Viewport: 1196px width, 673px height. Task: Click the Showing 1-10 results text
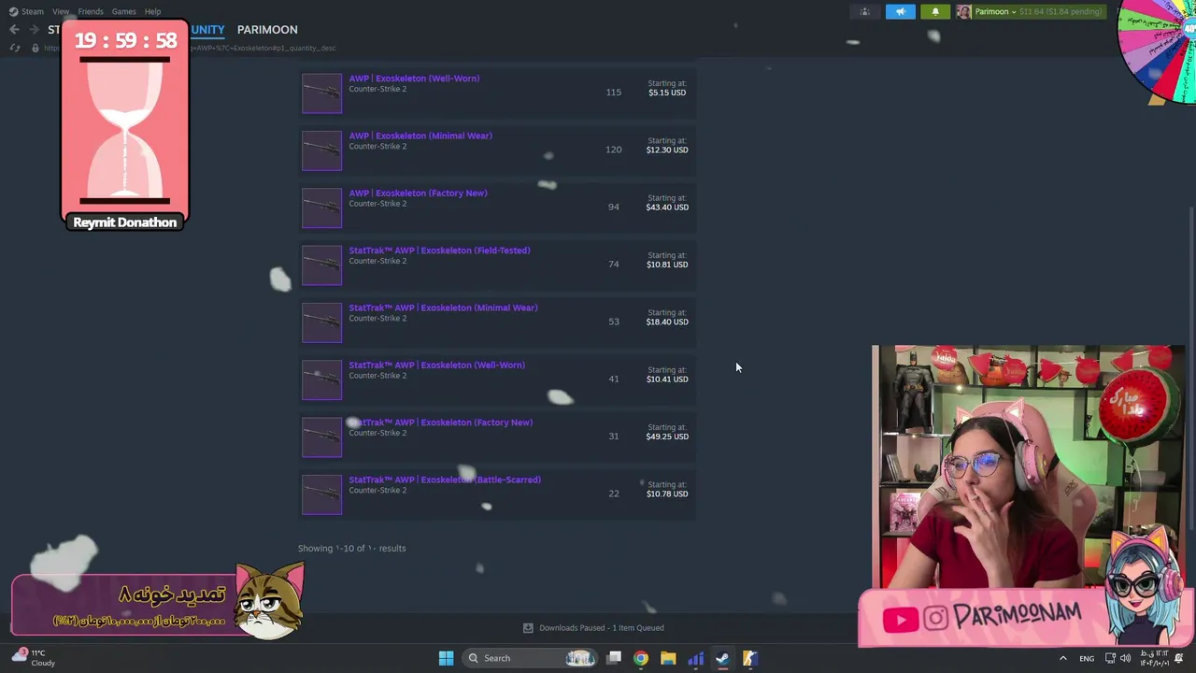pos(352,549)
